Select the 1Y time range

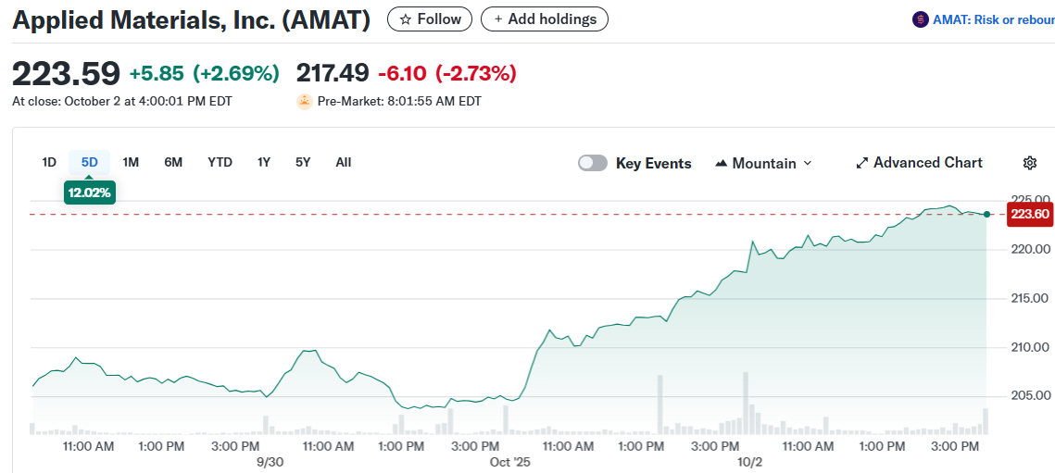tap(264, 162)
